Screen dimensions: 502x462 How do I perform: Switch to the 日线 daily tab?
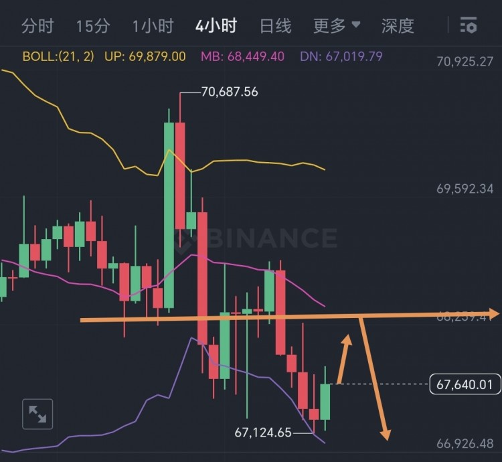(275, 27)
